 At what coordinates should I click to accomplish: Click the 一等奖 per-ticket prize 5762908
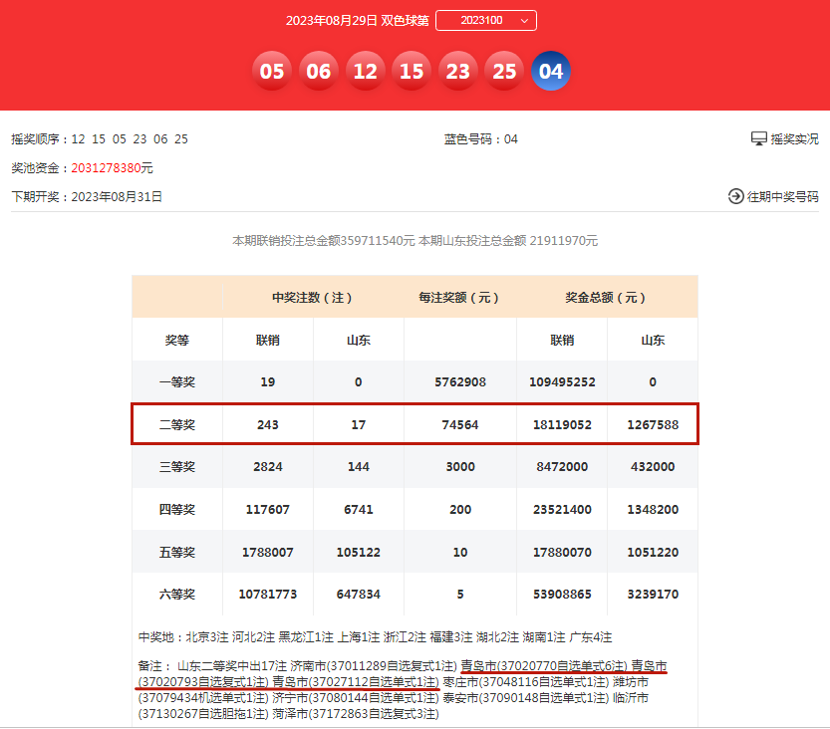pos(460,382)
